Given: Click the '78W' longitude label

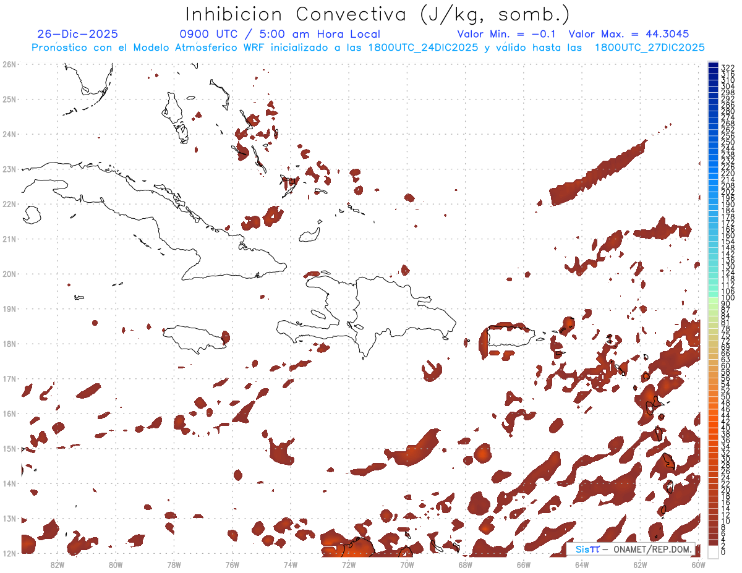Looking at the screenshot, I should pyautogui.click(x=174, y=564).
